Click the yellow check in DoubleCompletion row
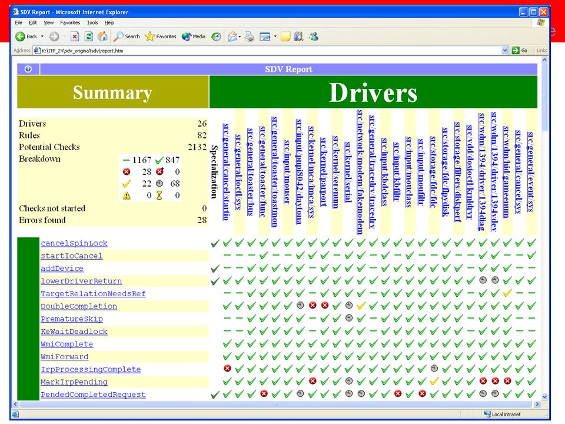 [x=361, y=306]
